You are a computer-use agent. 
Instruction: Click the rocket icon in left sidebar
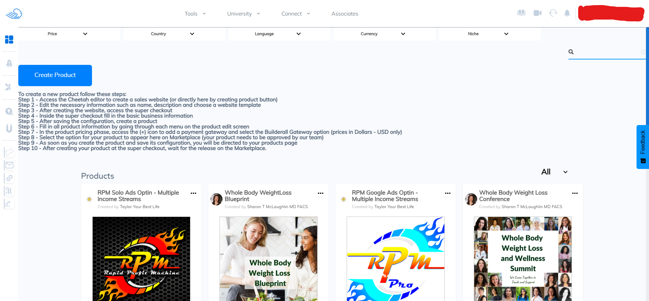coord(9,63)
